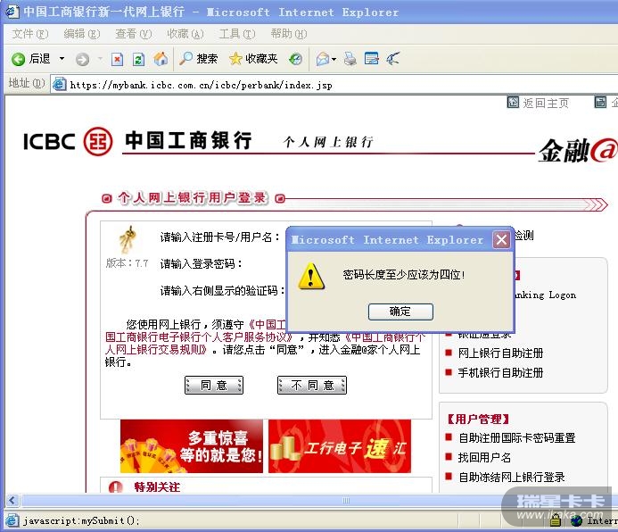The width and height of the screenshot is (618, 532).
Task: Open the 手机银行自助注册 link
Action: point(500,373)
